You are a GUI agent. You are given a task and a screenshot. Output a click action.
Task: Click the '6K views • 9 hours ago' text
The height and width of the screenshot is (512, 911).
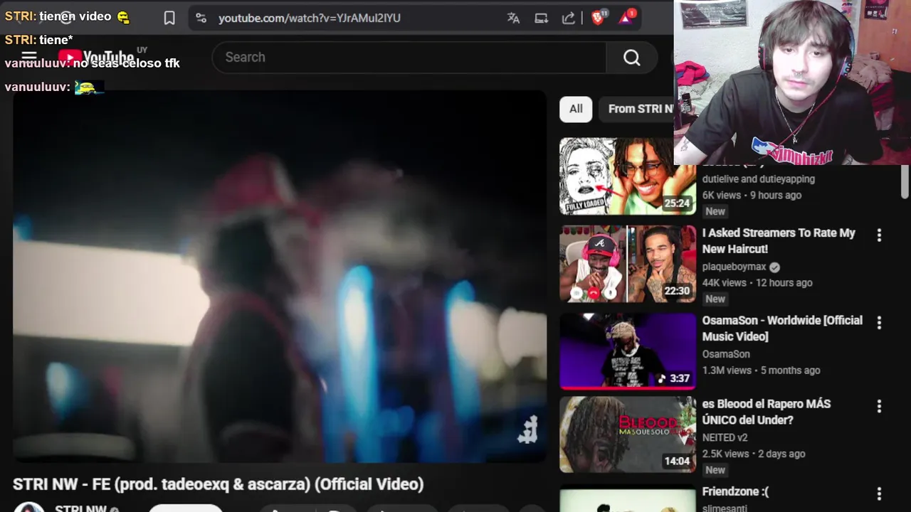click(752, 195)
